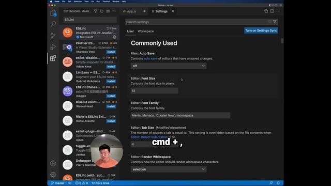
Task: Select the eslint-plugin-linti... extension row
Action: click(x=89, y=135)
